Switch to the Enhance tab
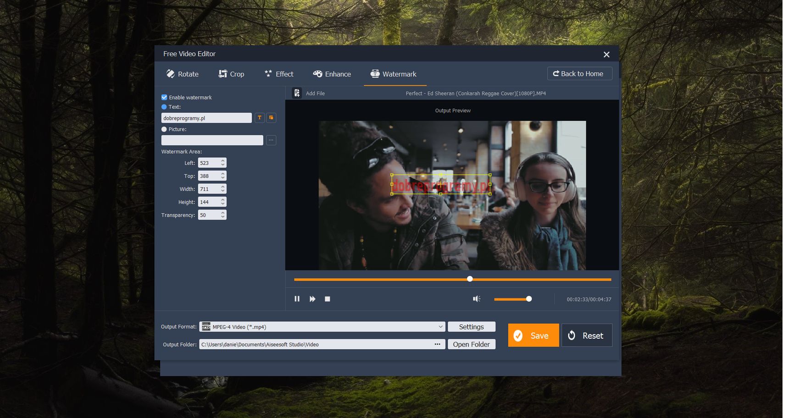789x418 pixels. coord(332,74)
